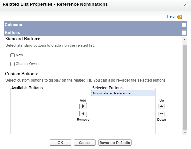191x149 pixels.
Task: Move the selected button Down
Action: pyautogui.click(x=162, y=114)
